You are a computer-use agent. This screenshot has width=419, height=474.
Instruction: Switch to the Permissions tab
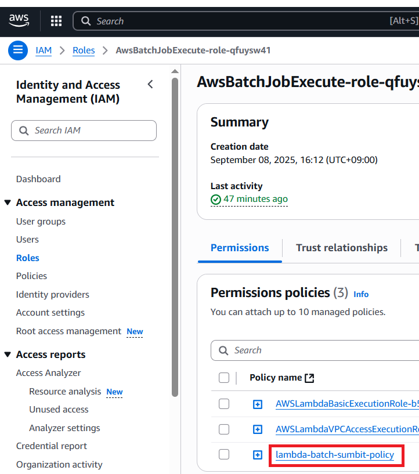[x=240, y=248]
